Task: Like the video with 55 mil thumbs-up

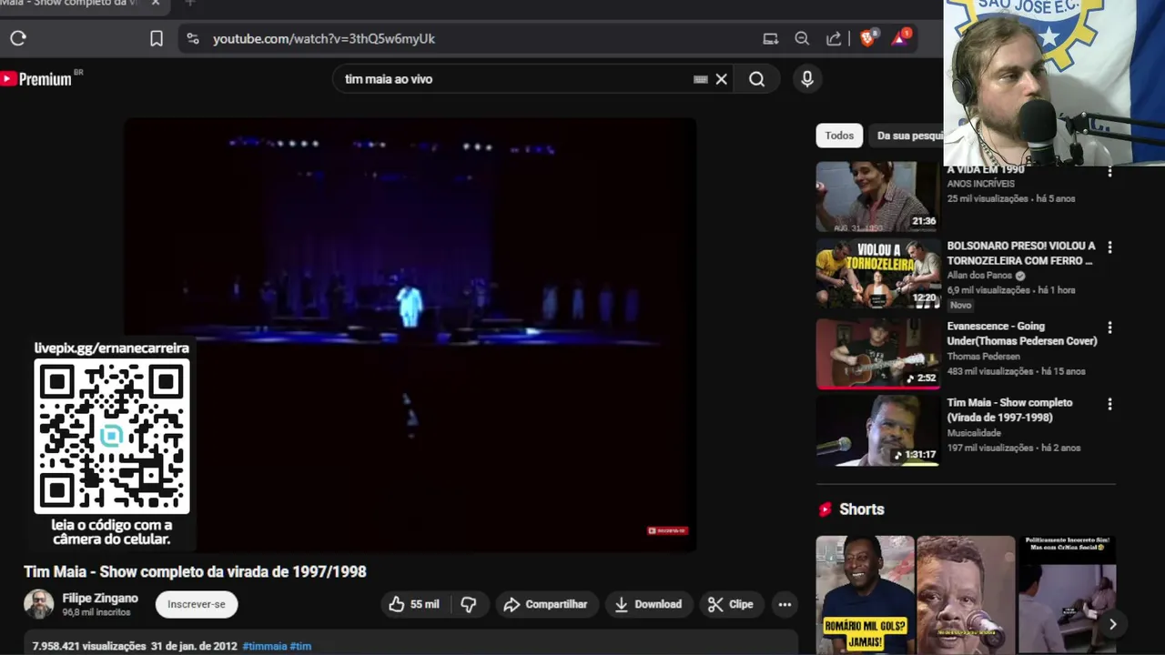Action: pos(414,604)
